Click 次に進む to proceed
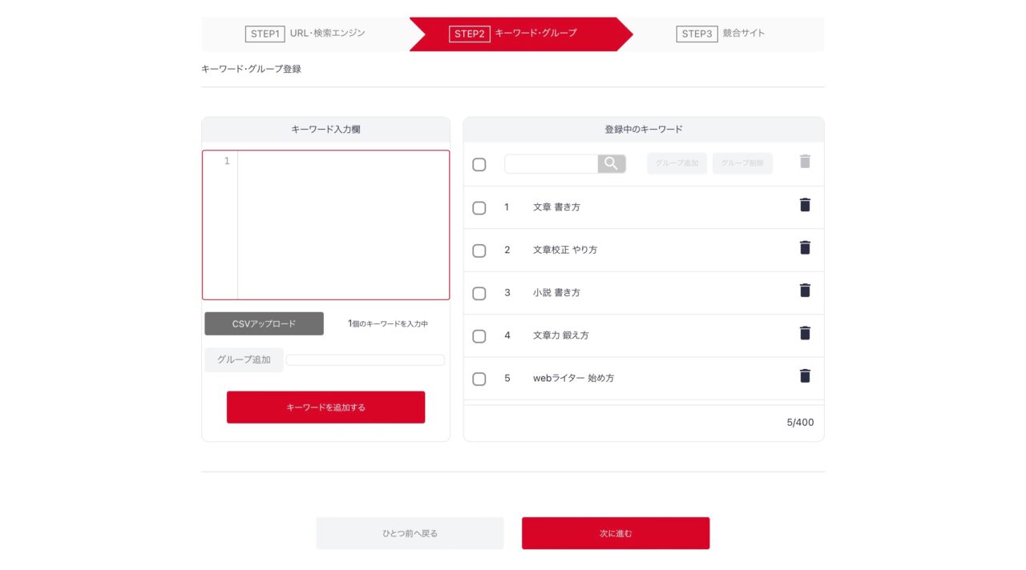The width and height of the screenshot is (1026, 570). coord(616,532)
